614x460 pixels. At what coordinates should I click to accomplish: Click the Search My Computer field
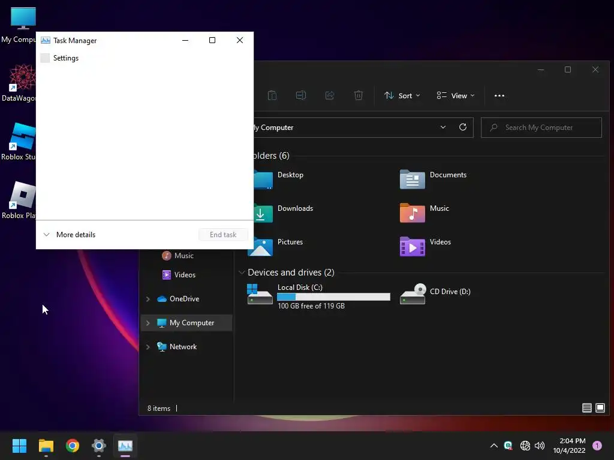pyautogui.click(x=541, y=128)
